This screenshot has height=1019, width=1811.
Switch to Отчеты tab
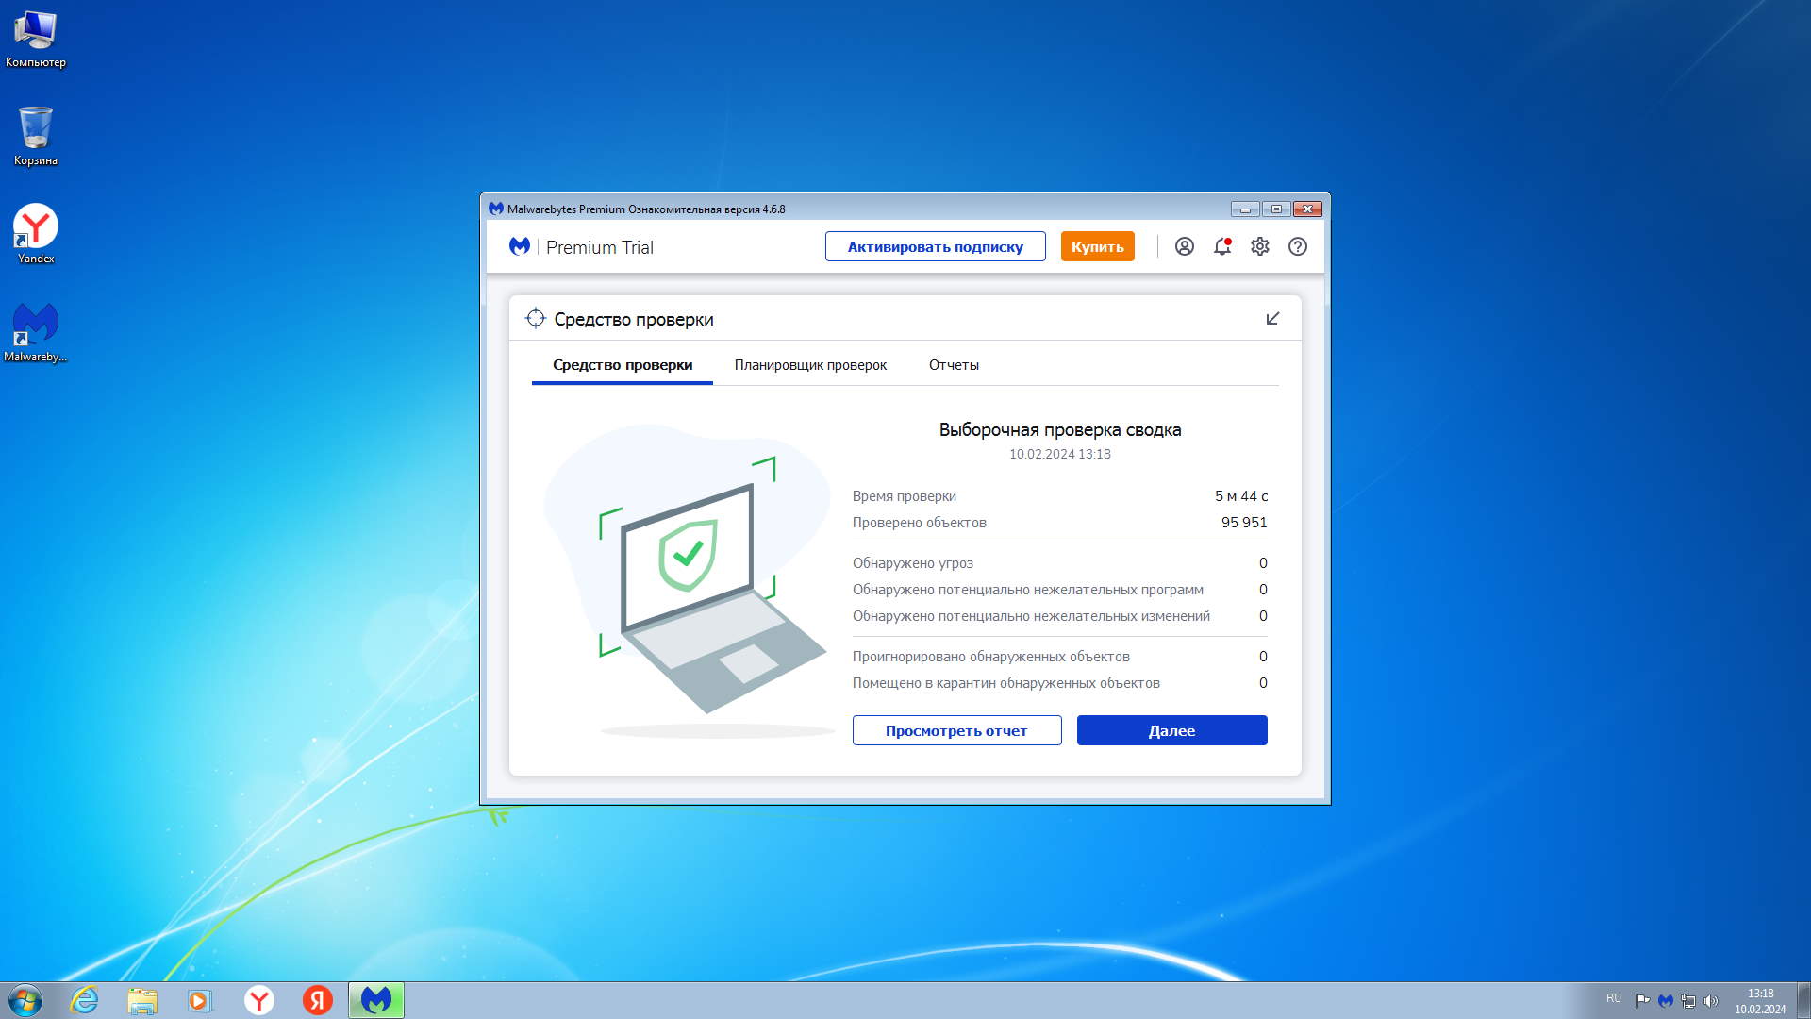coord(954,365)
